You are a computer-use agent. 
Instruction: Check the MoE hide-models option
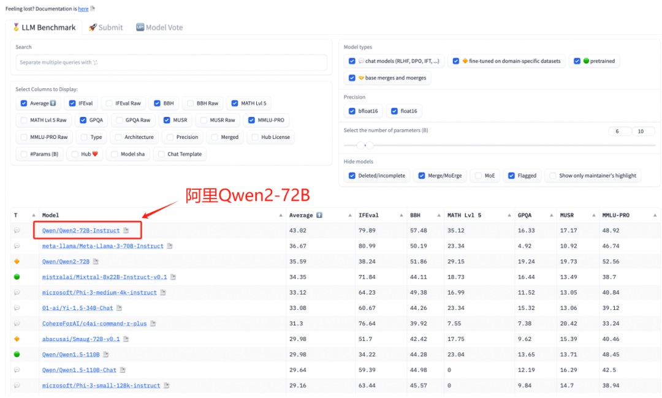click(478, 175)
